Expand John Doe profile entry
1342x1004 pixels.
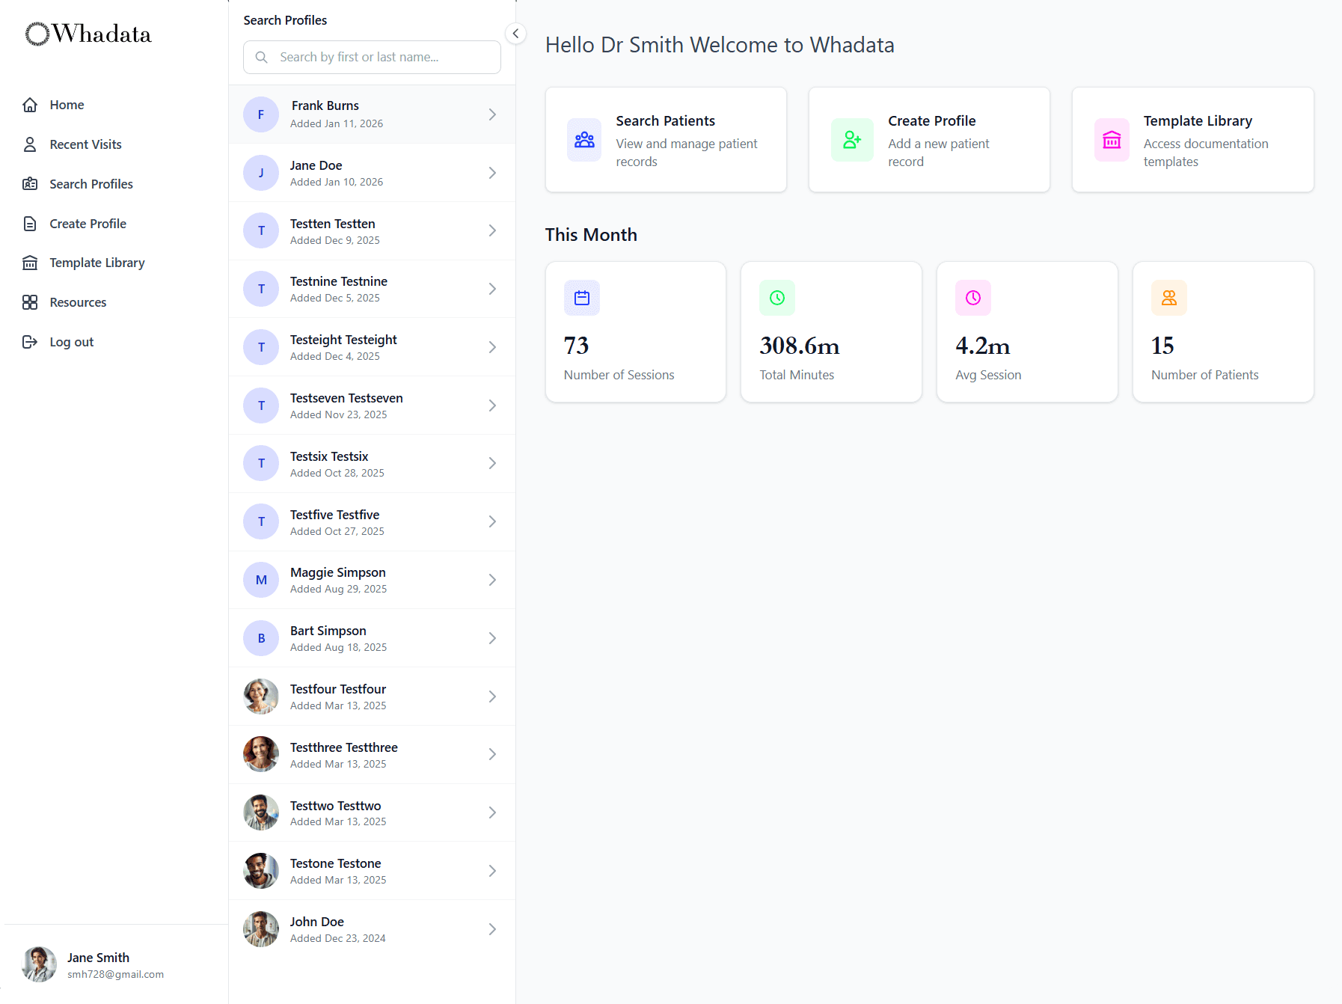(492, 928)
